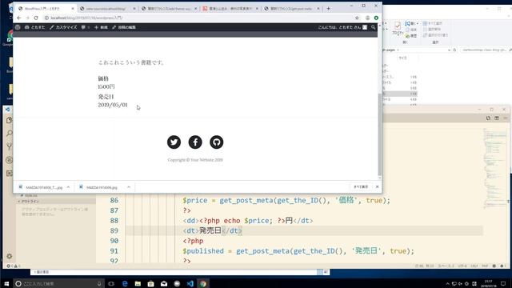Click the more actions icon in VS Code editor
The height and width of the screenshot is (288, 512).
tap(506, 118)
